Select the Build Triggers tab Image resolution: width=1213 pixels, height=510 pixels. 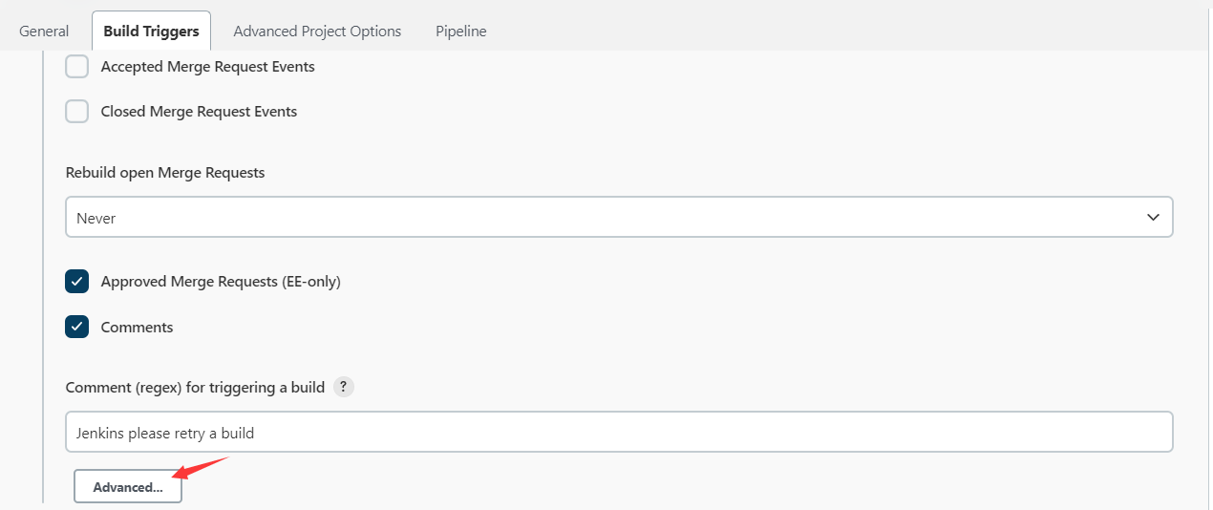(151, 31)
